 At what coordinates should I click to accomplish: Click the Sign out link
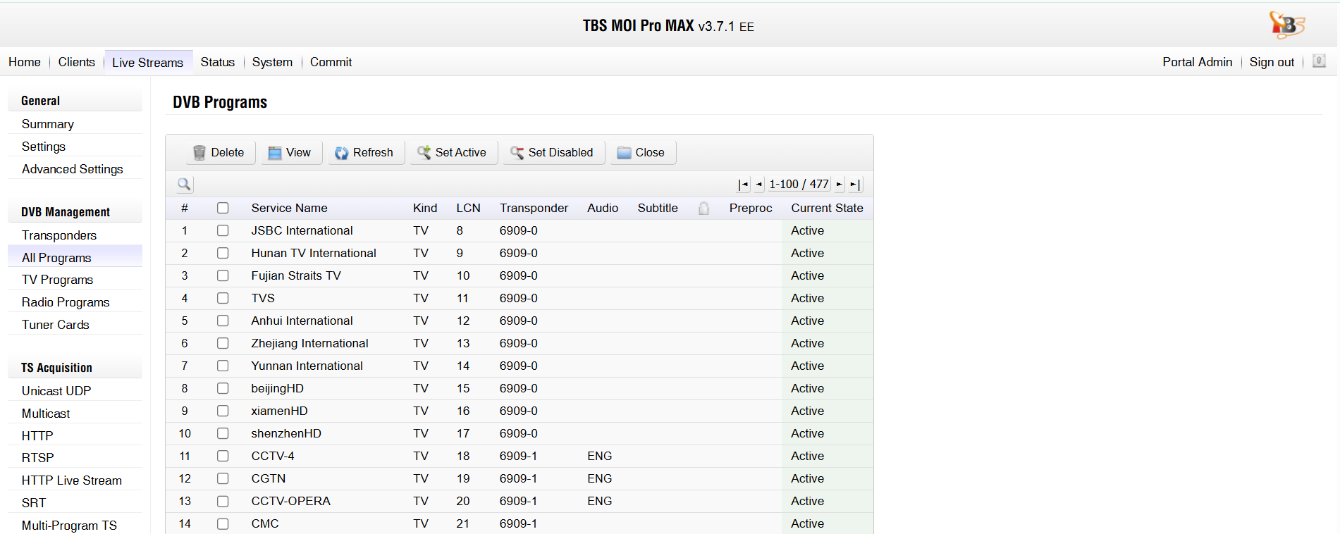pyautogui.click(x=1272, y=62)
